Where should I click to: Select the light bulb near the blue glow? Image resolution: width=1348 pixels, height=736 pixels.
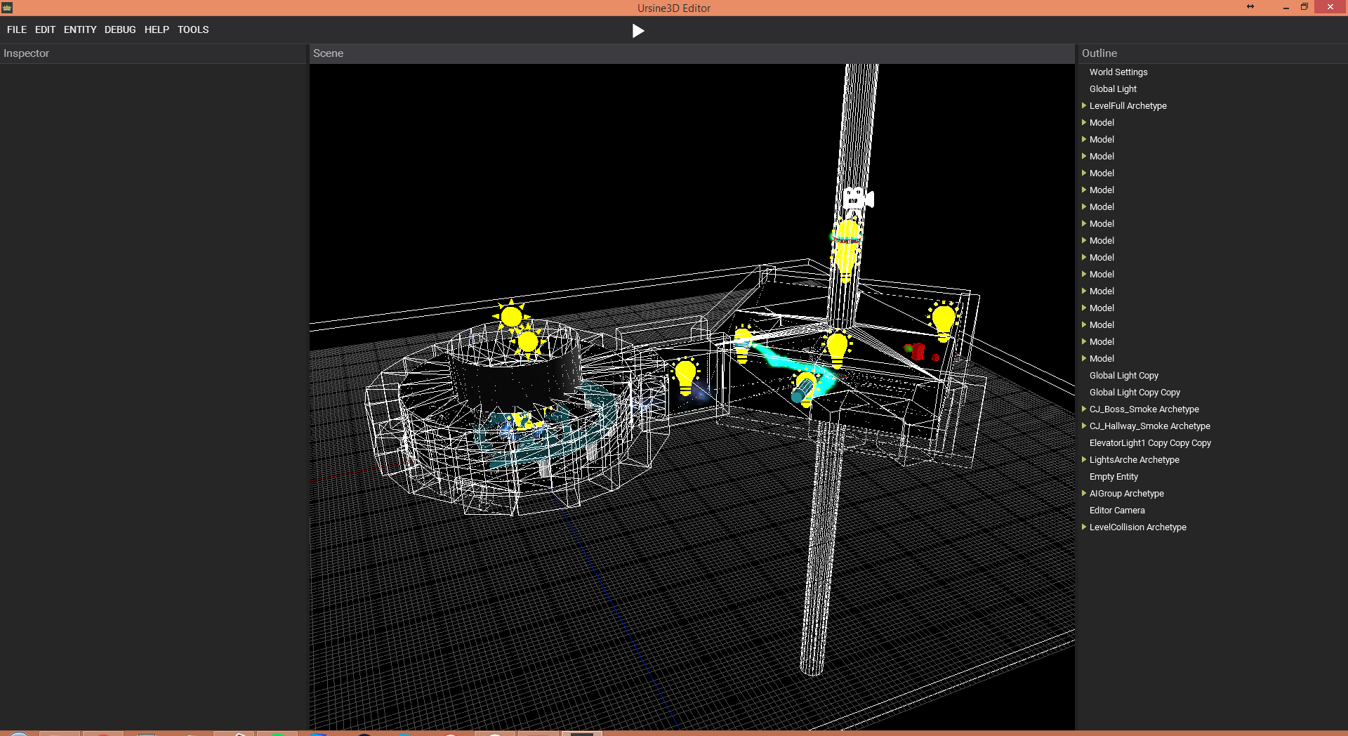coord(685,375)
